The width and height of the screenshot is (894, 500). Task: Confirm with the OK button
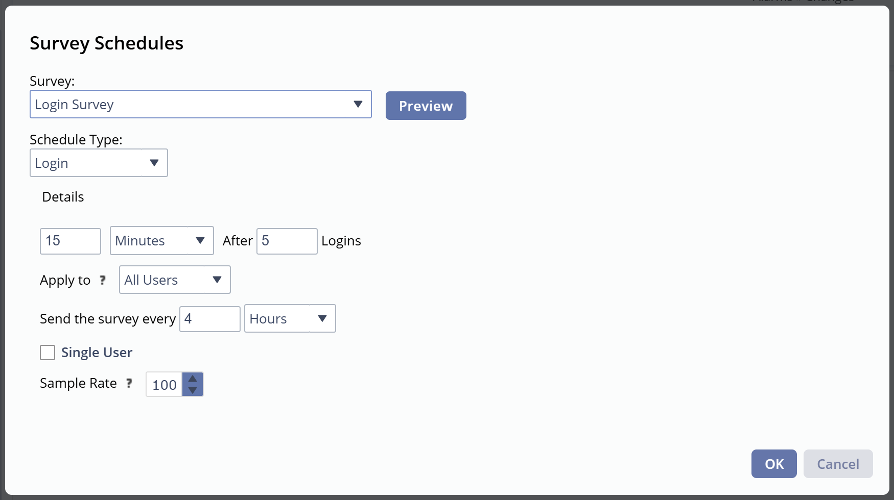click(x=773, y=464)
